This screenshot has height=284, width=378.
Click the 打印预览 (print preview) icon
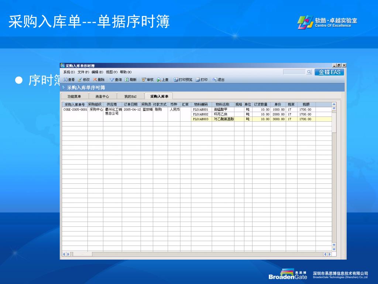[x=176, y=80]
